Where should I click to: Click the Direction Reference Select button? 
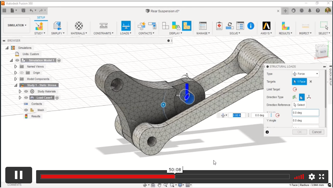[299, 105]
